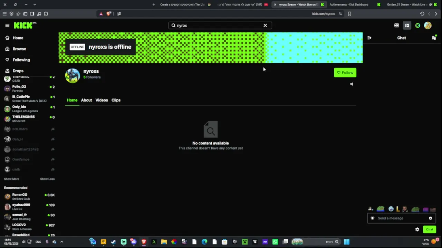Collapse the chat panel
Screen dimensions: 442x248
click(x=369, y=38)
